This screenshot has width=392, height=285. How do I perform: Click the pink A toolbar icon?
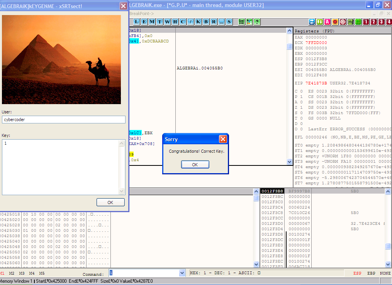(x=328, y=22)
